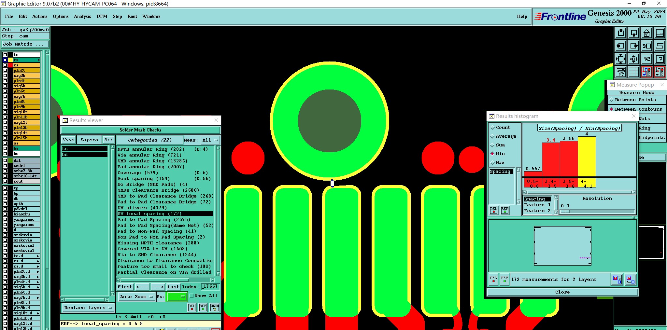Image resolution: width=667 pixels, height=330 pixels.
Task: Click the zoom in arrows icon
Action: (x=621, y=59)
